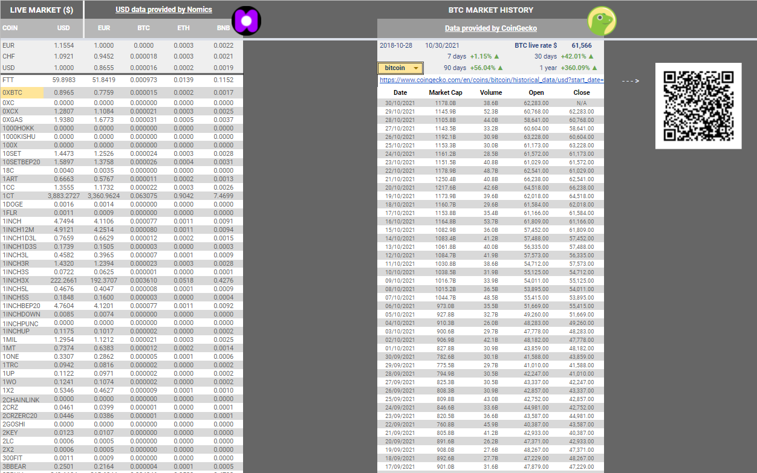Viewport: 757px width, 473px height.
Task: Select the 0XGAS coin label
Action: coord(13,120)
